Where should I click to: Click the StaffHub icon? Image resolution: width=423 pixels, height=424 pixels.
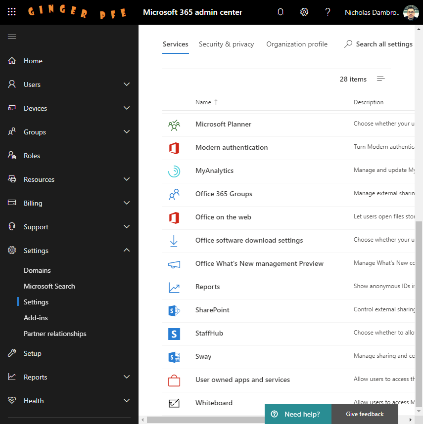(174, 334)
